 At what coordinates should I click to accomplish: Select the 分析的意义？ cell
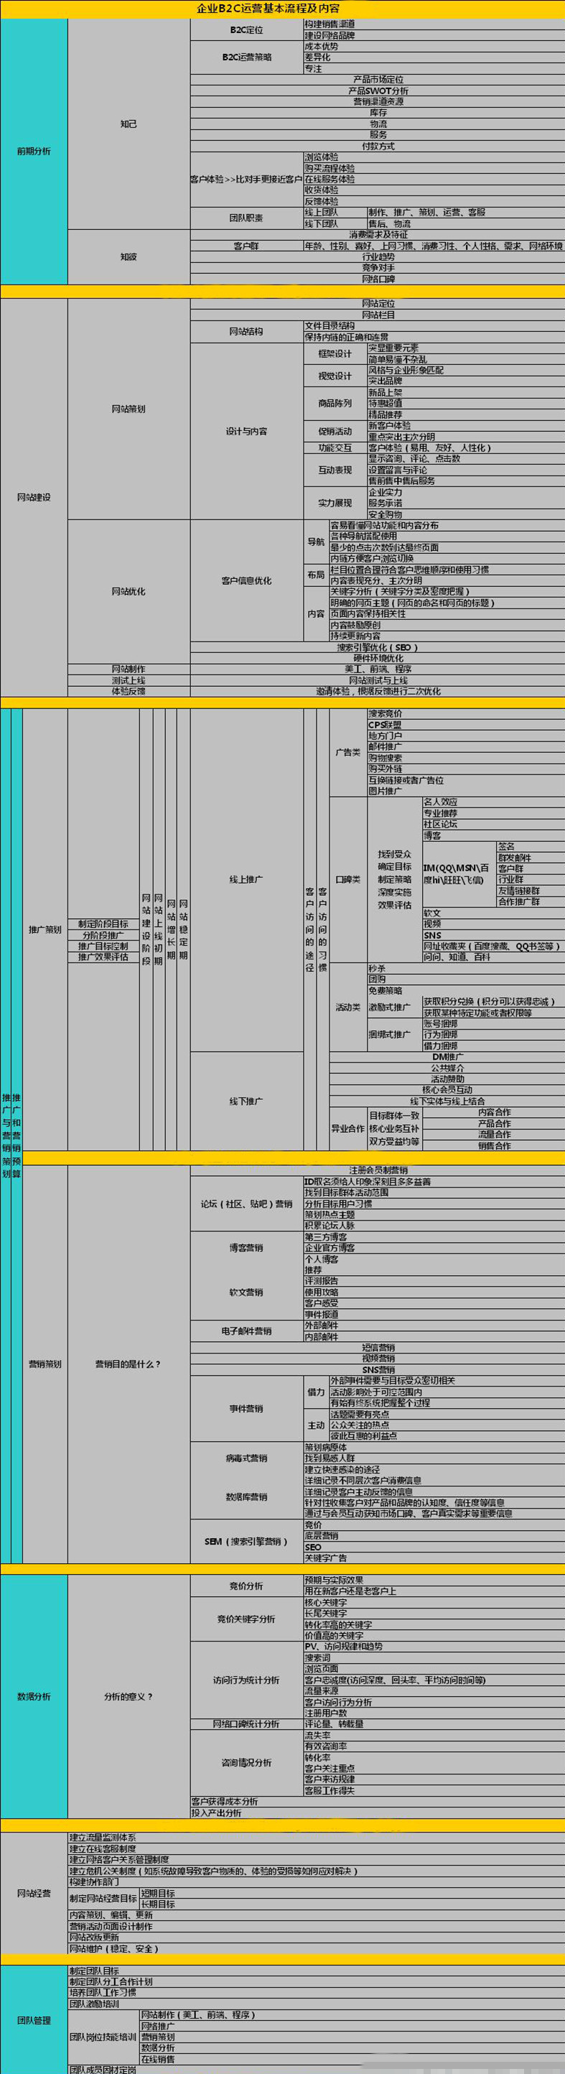click(129, 1696)
